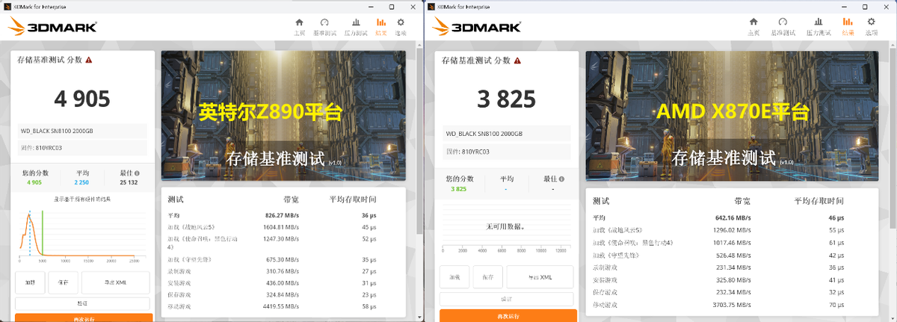Viewport: 897px width, 322px height.
Task: Click the storage benchmark banner labeled AMD X870E平台
Action: point(733,116)
